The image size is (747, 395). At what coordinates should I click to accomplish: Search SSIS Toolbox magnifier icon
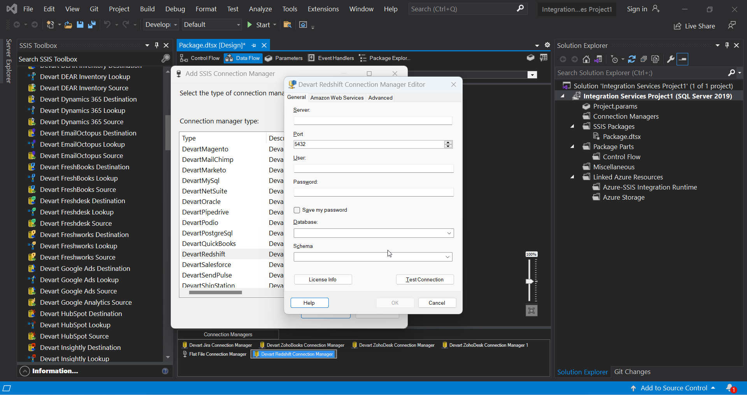pyautogui.click(x=166, y=59)
